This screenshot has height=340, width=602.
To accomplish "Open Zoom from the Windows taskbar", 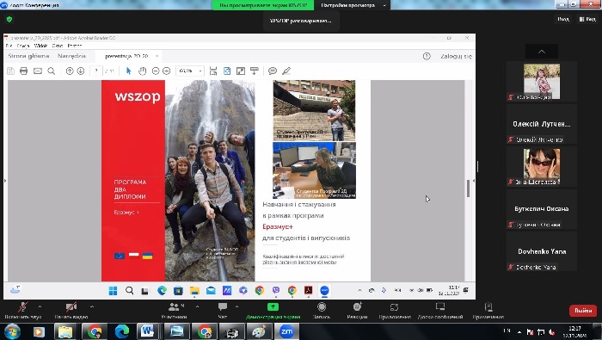I will [x=286, y=331].
